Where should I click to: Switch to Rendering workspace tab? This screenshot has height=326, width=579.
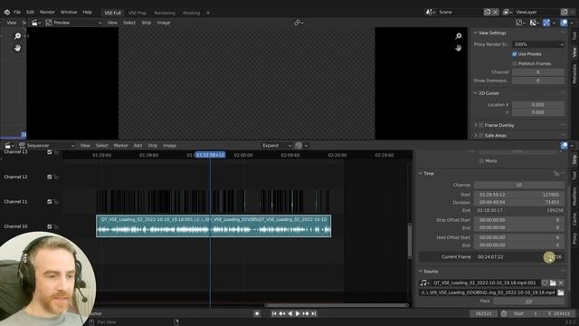pos(165,13)
